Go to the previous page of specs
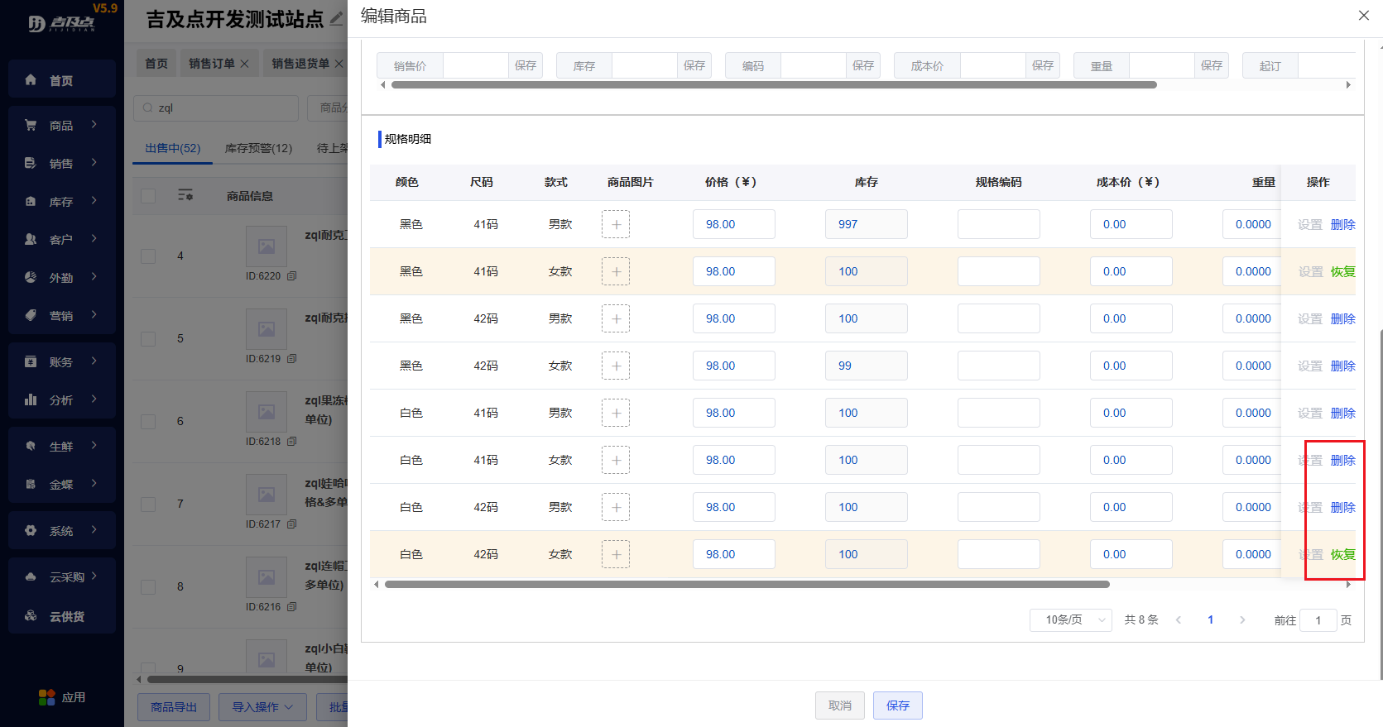This screenshot has height=727, width=1383. pos(1179,620)
